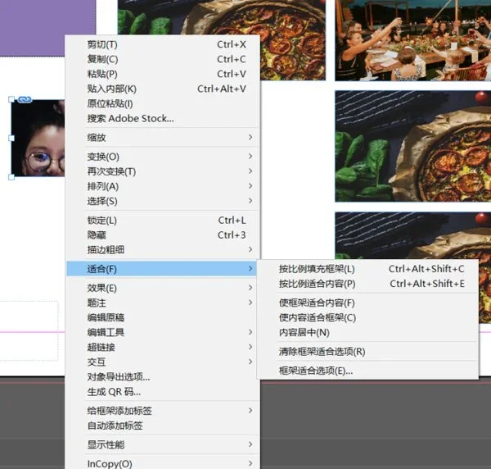This screenshot has height=469, width=491.
Task: Select the girl with glasses image frame
Action: click(38, 138)
